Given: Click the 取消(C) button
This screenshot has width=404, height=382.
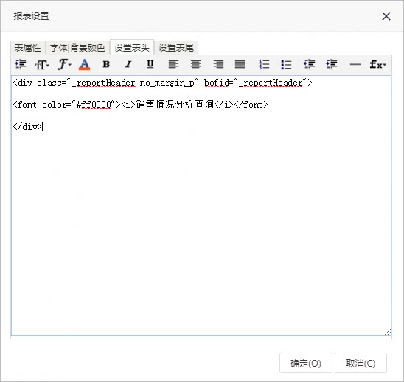Looking at the screenshot, I should click(x=361, y=363).
